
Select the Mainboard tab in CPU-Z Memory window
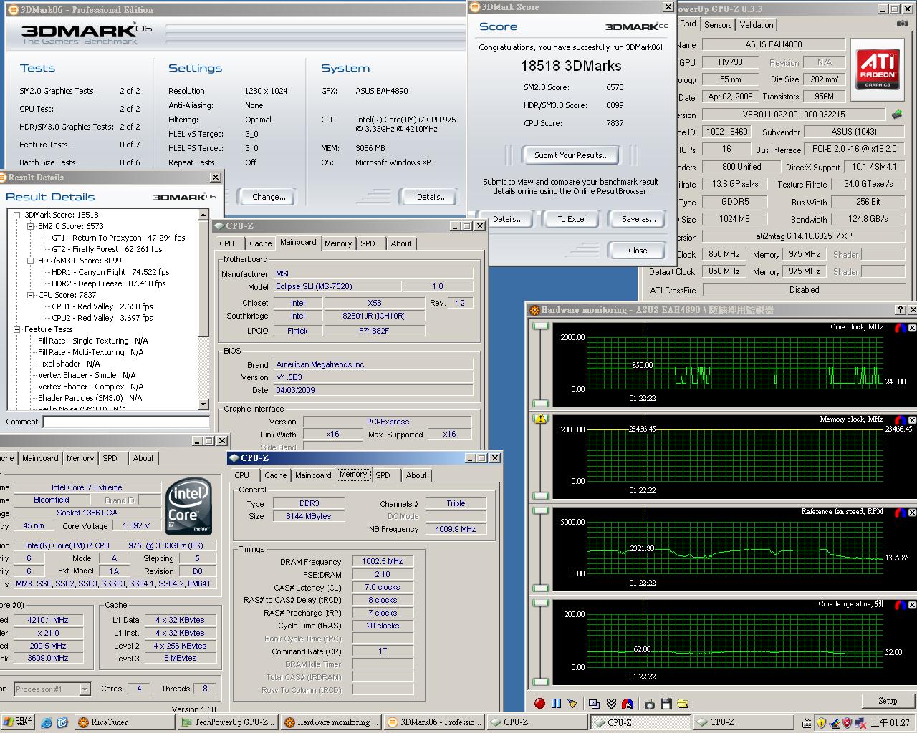(x=313, y=475)
